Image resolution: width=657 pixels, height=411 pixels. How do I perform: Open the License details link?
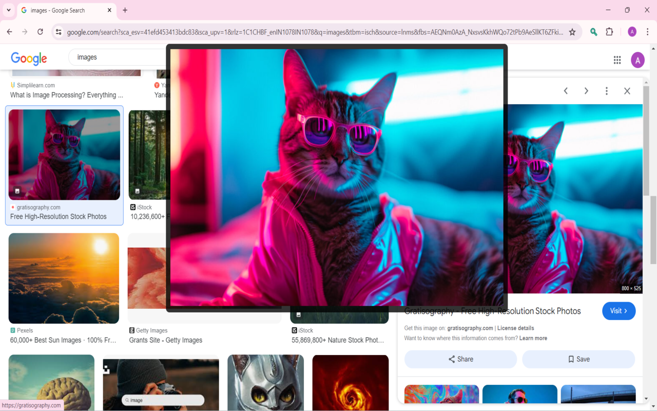[x=515, y=328]
